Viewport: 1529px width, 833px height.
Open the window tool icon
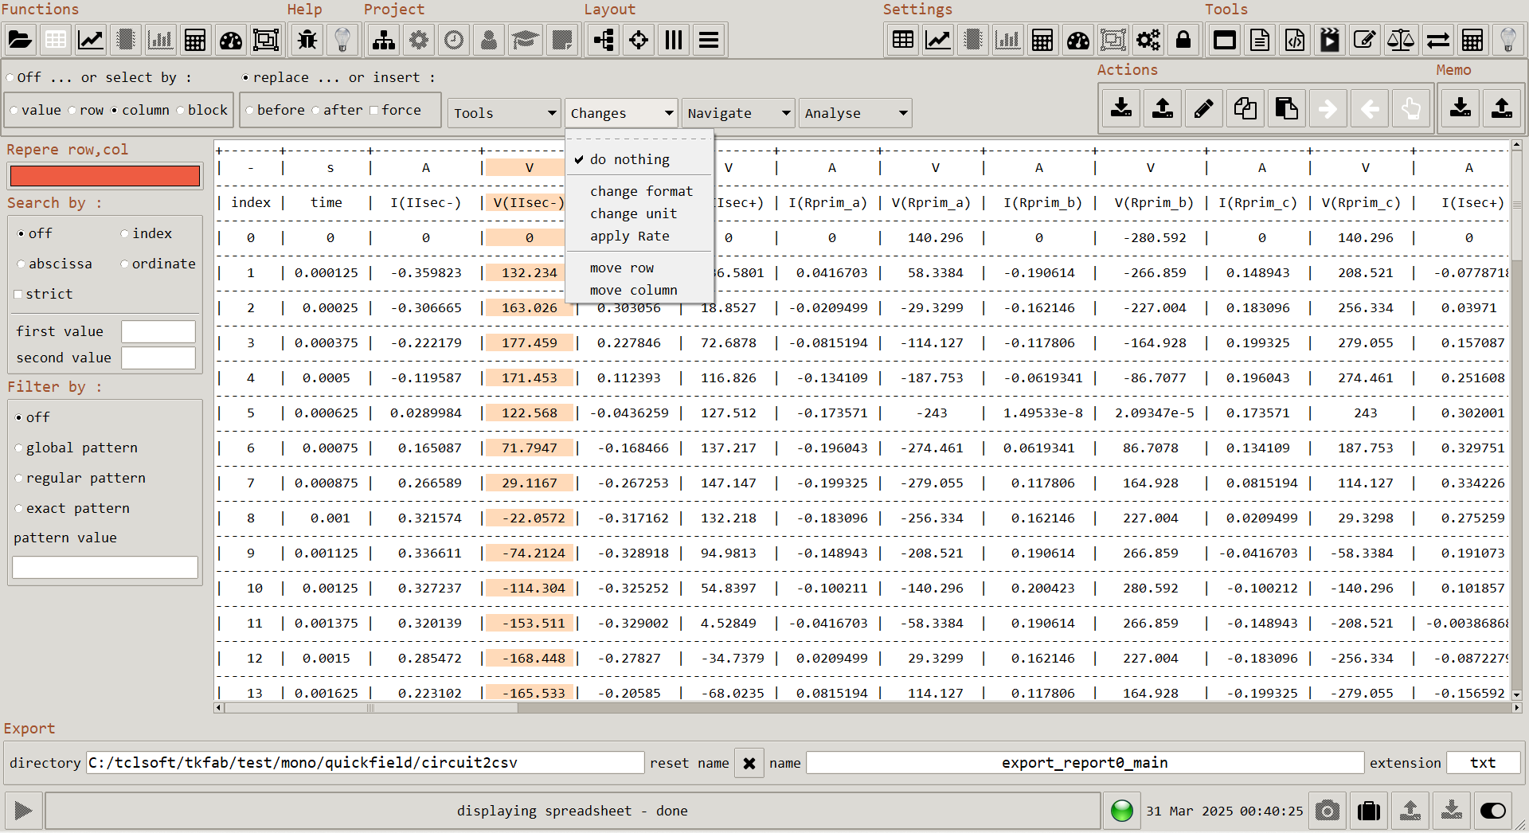click(1225, 40)
